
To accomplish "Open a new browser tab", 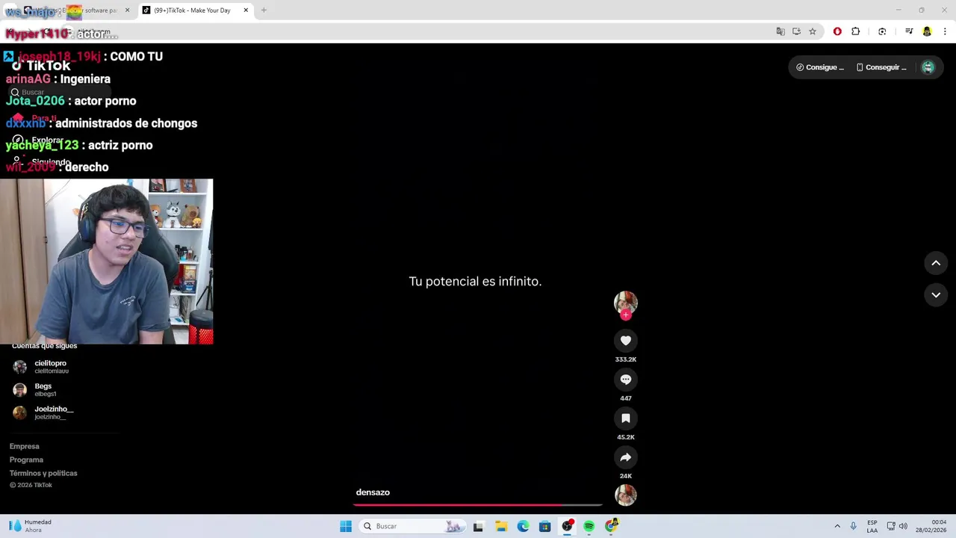I will [264, 10].
